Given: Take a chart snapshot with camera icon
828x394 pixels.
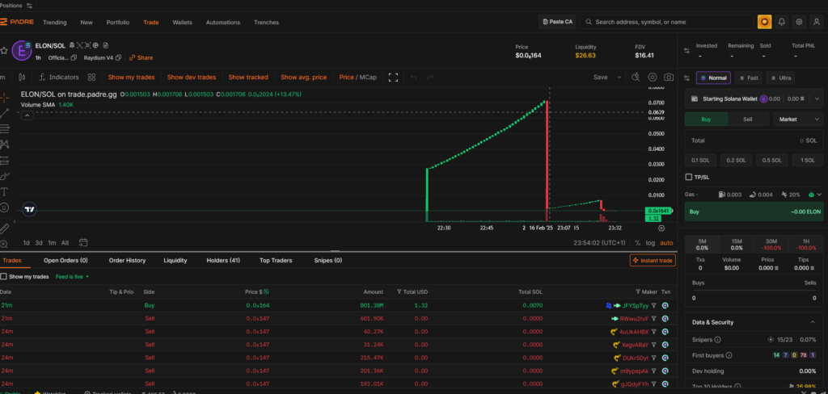Looking at the screenshot, I should [x=669, y=77].
